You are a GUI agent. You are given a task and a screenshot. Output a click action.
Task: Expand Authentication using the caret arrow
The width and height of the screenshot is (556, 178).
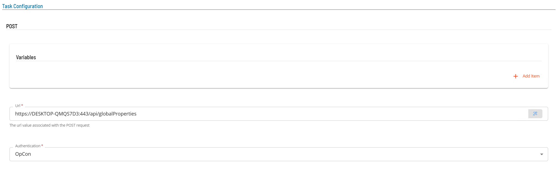(542, 154)
